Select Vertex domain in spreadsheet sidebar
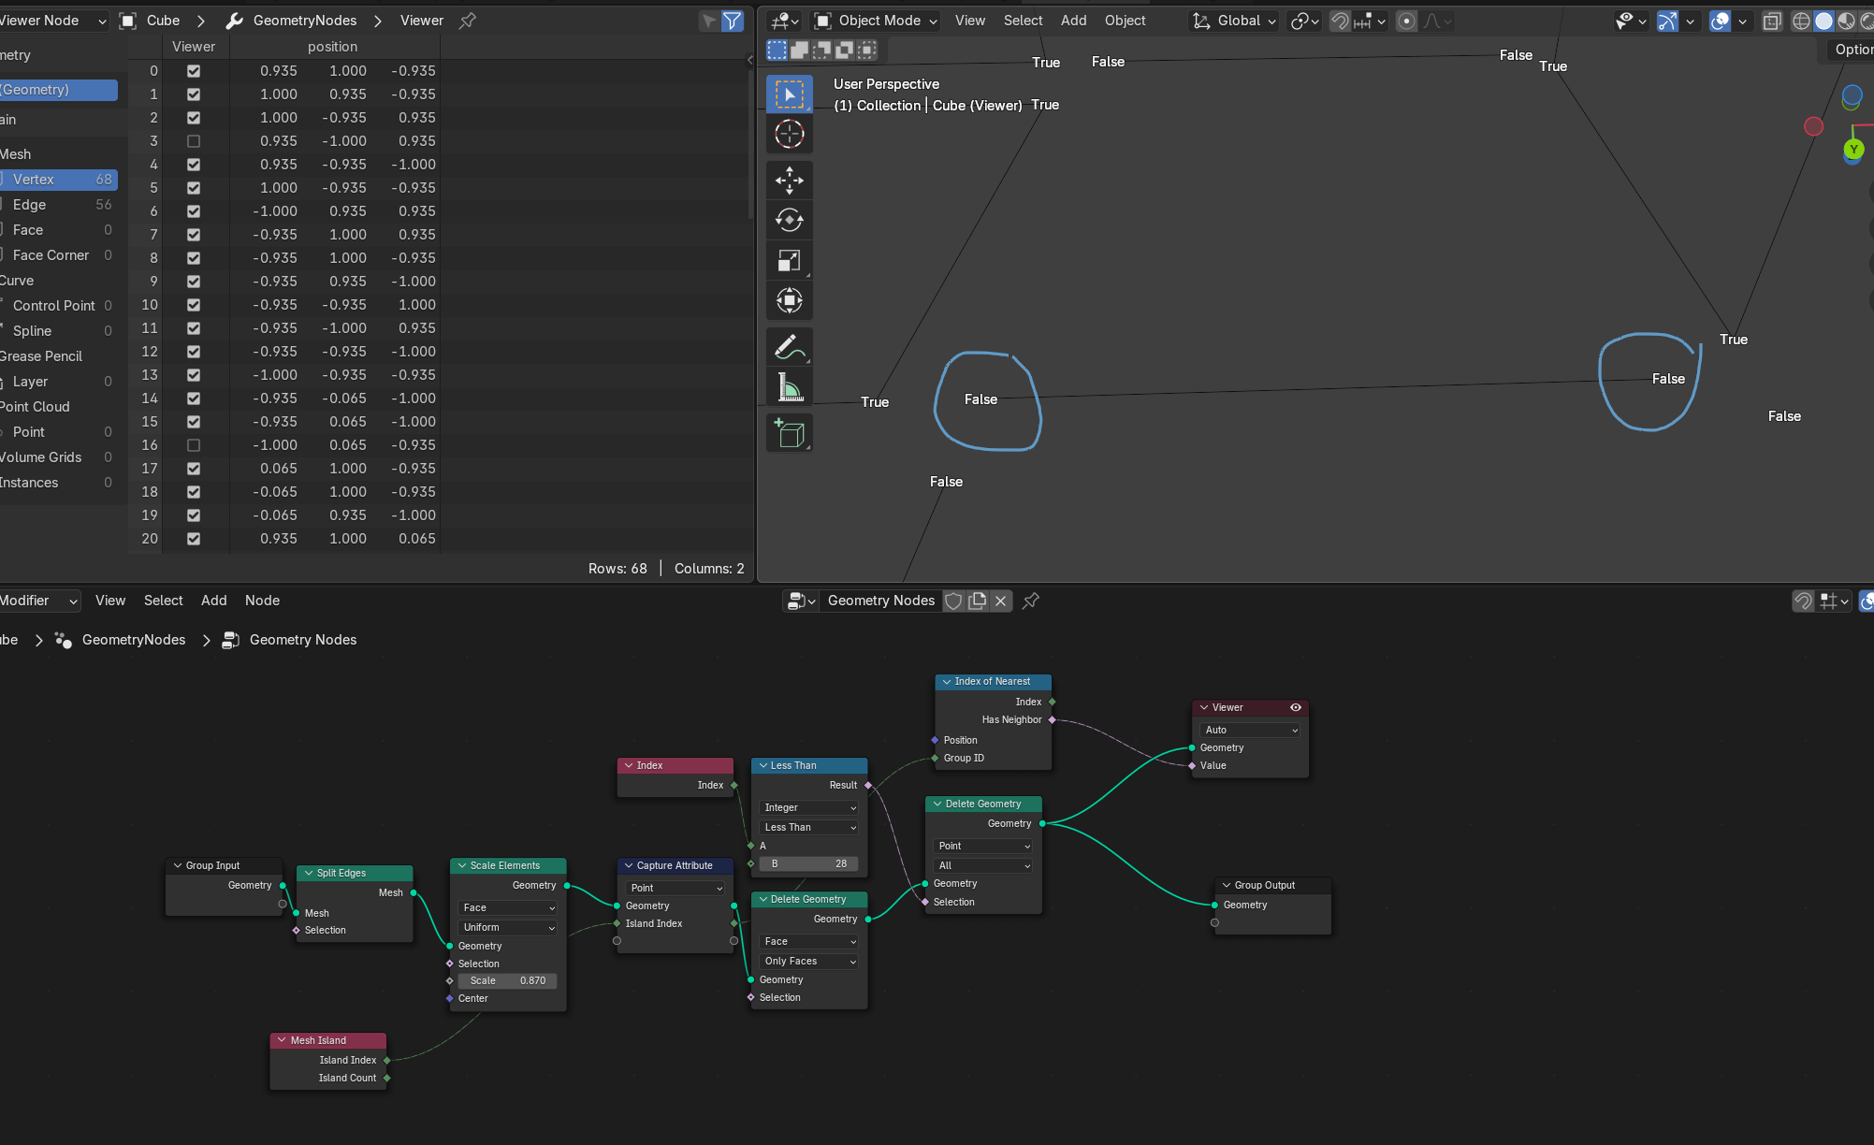 (x=59, y=180)
